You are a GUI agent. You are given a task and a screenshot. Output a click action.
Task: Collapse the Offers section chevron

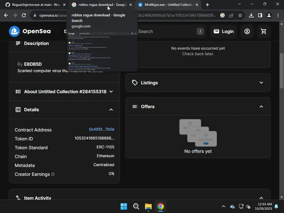tap(261, 106)
